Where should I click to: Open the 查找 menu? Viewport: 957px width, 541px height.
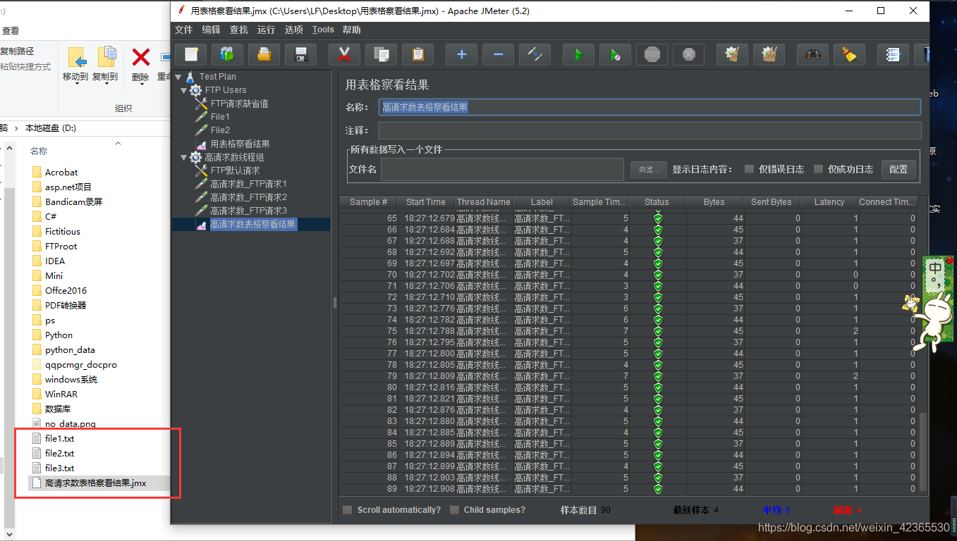coord(239,30)
